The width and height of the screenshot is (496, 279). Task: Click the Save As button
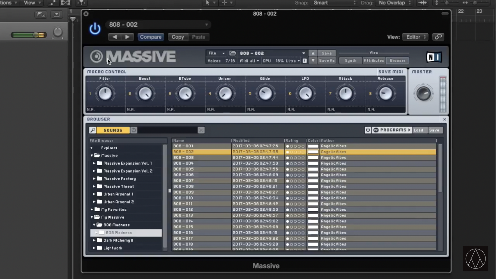click(x=327, y=61)
